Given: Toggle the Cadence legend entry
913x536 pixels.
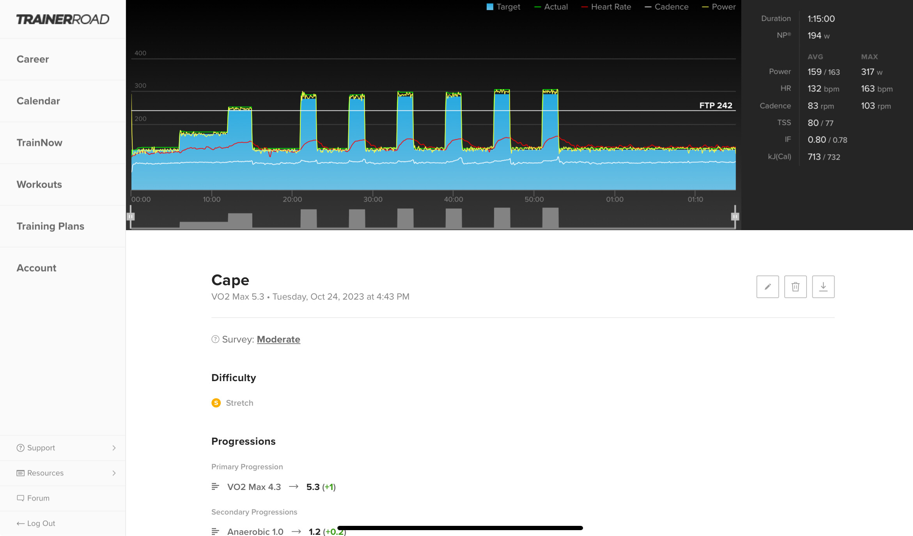Looking at the screenshot, I should pos(667,7).
